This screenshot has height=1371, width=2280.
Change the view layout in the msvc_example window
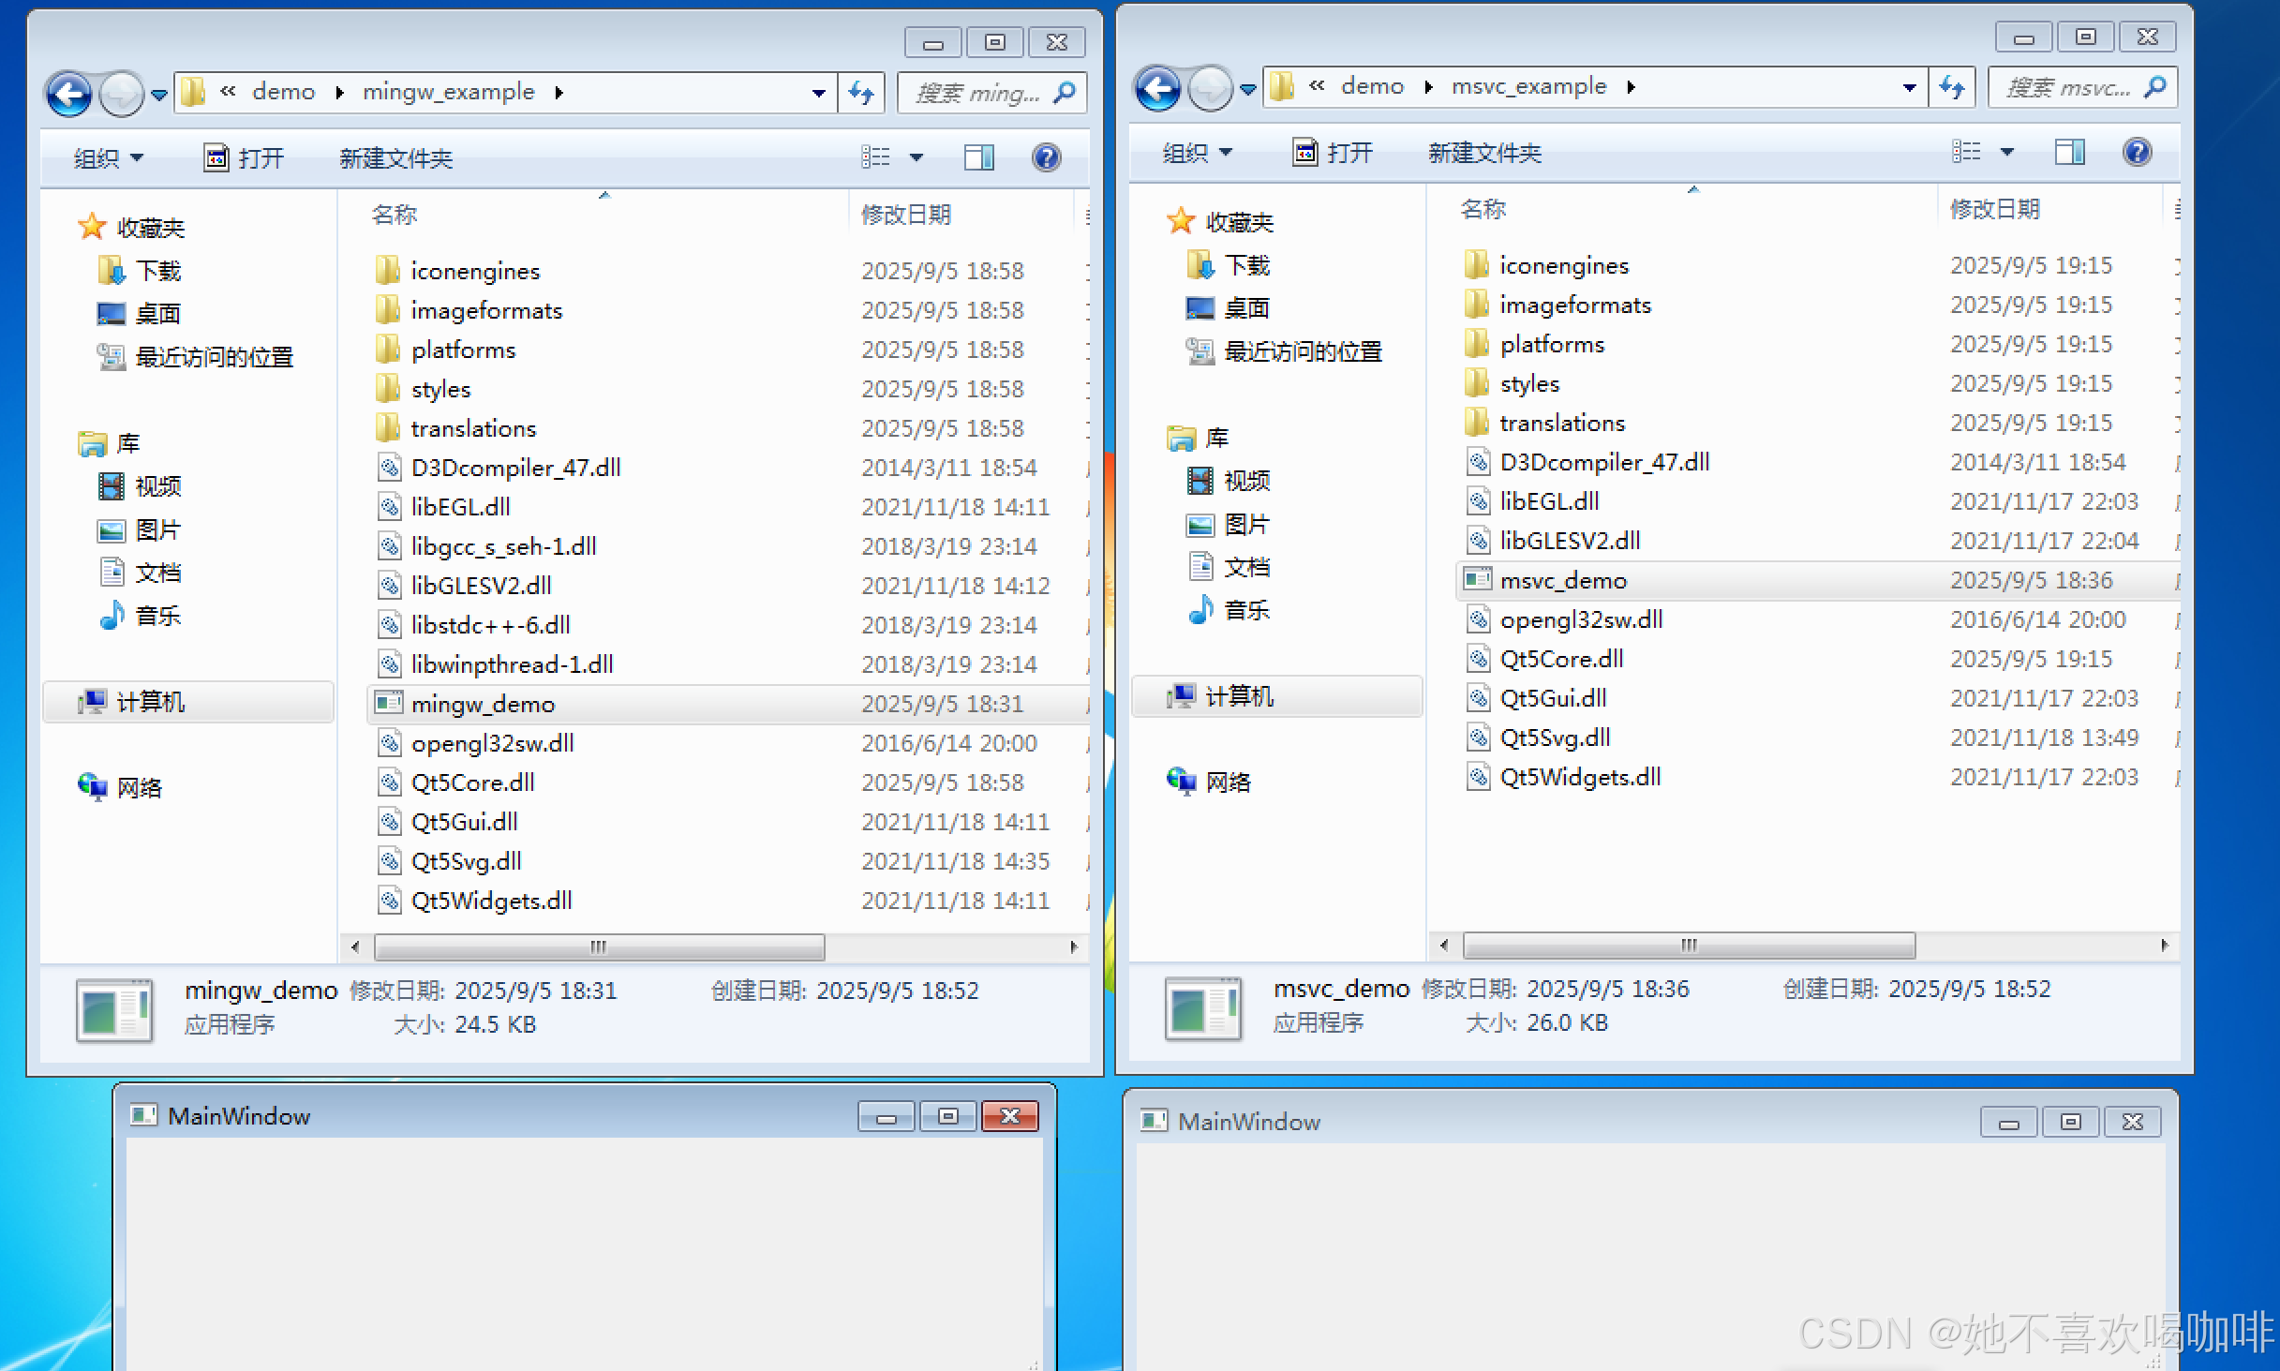[1966, 152]
